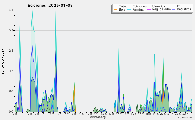
Task: Click the '15 h' x-axis tick label
Action: click(126, 114)
